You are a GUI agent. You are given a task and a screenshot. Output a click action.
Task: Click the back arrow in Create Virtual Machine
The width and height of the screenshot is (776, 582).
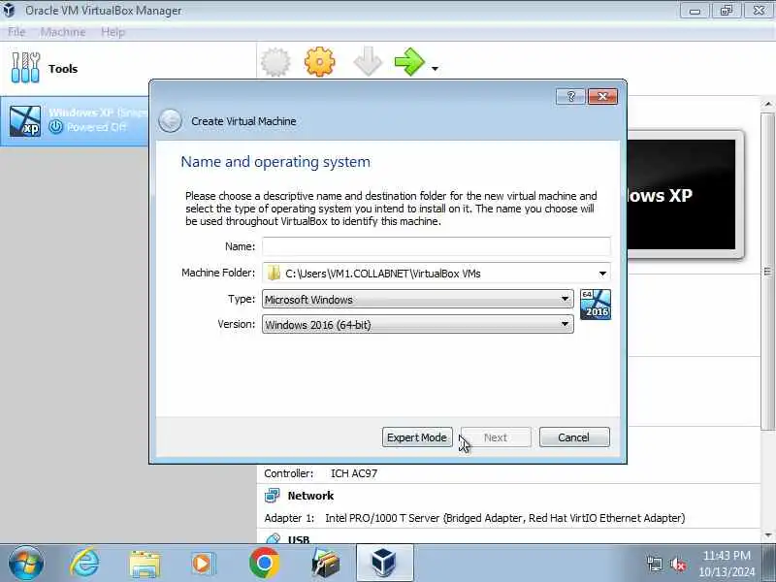click(x=171, y=120)
